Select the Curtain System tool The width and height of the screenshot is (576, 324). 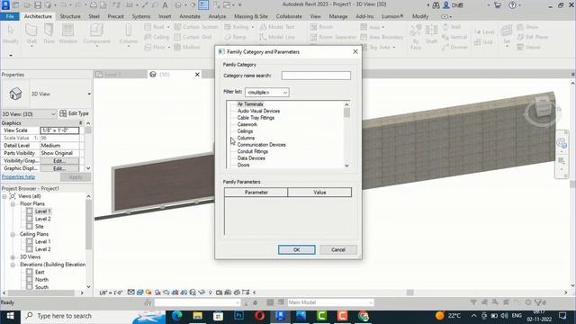(x=196, y=27)
